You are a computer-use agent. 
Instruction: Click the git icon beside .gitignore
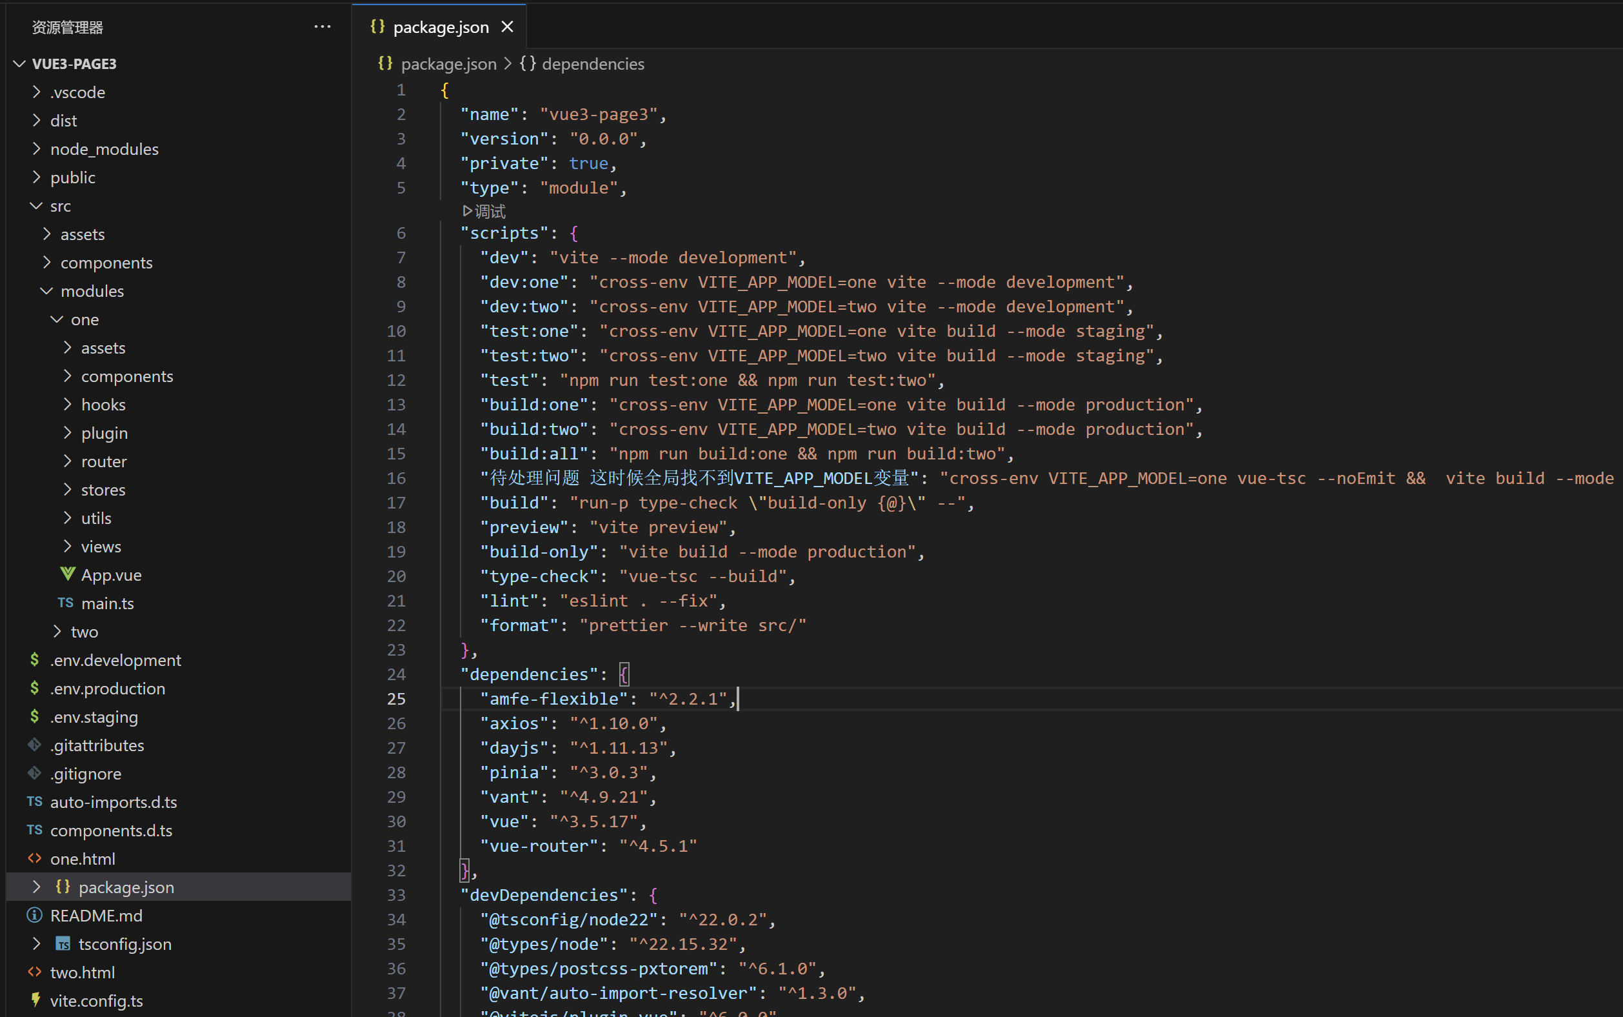[x=34, y=774]
